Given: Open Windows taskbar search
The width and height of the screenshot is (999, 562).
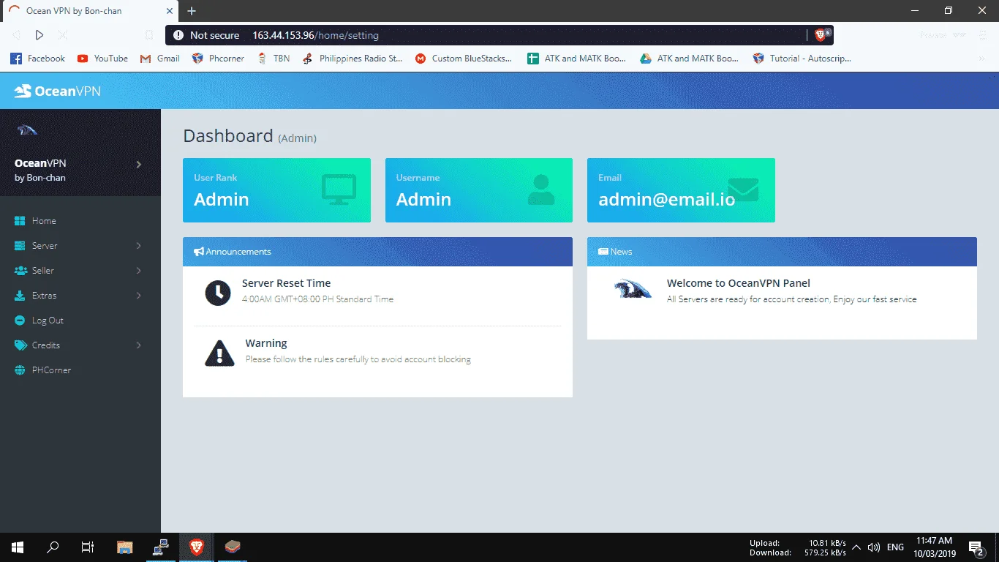Looking at the screenshot, I should point(53,547).
